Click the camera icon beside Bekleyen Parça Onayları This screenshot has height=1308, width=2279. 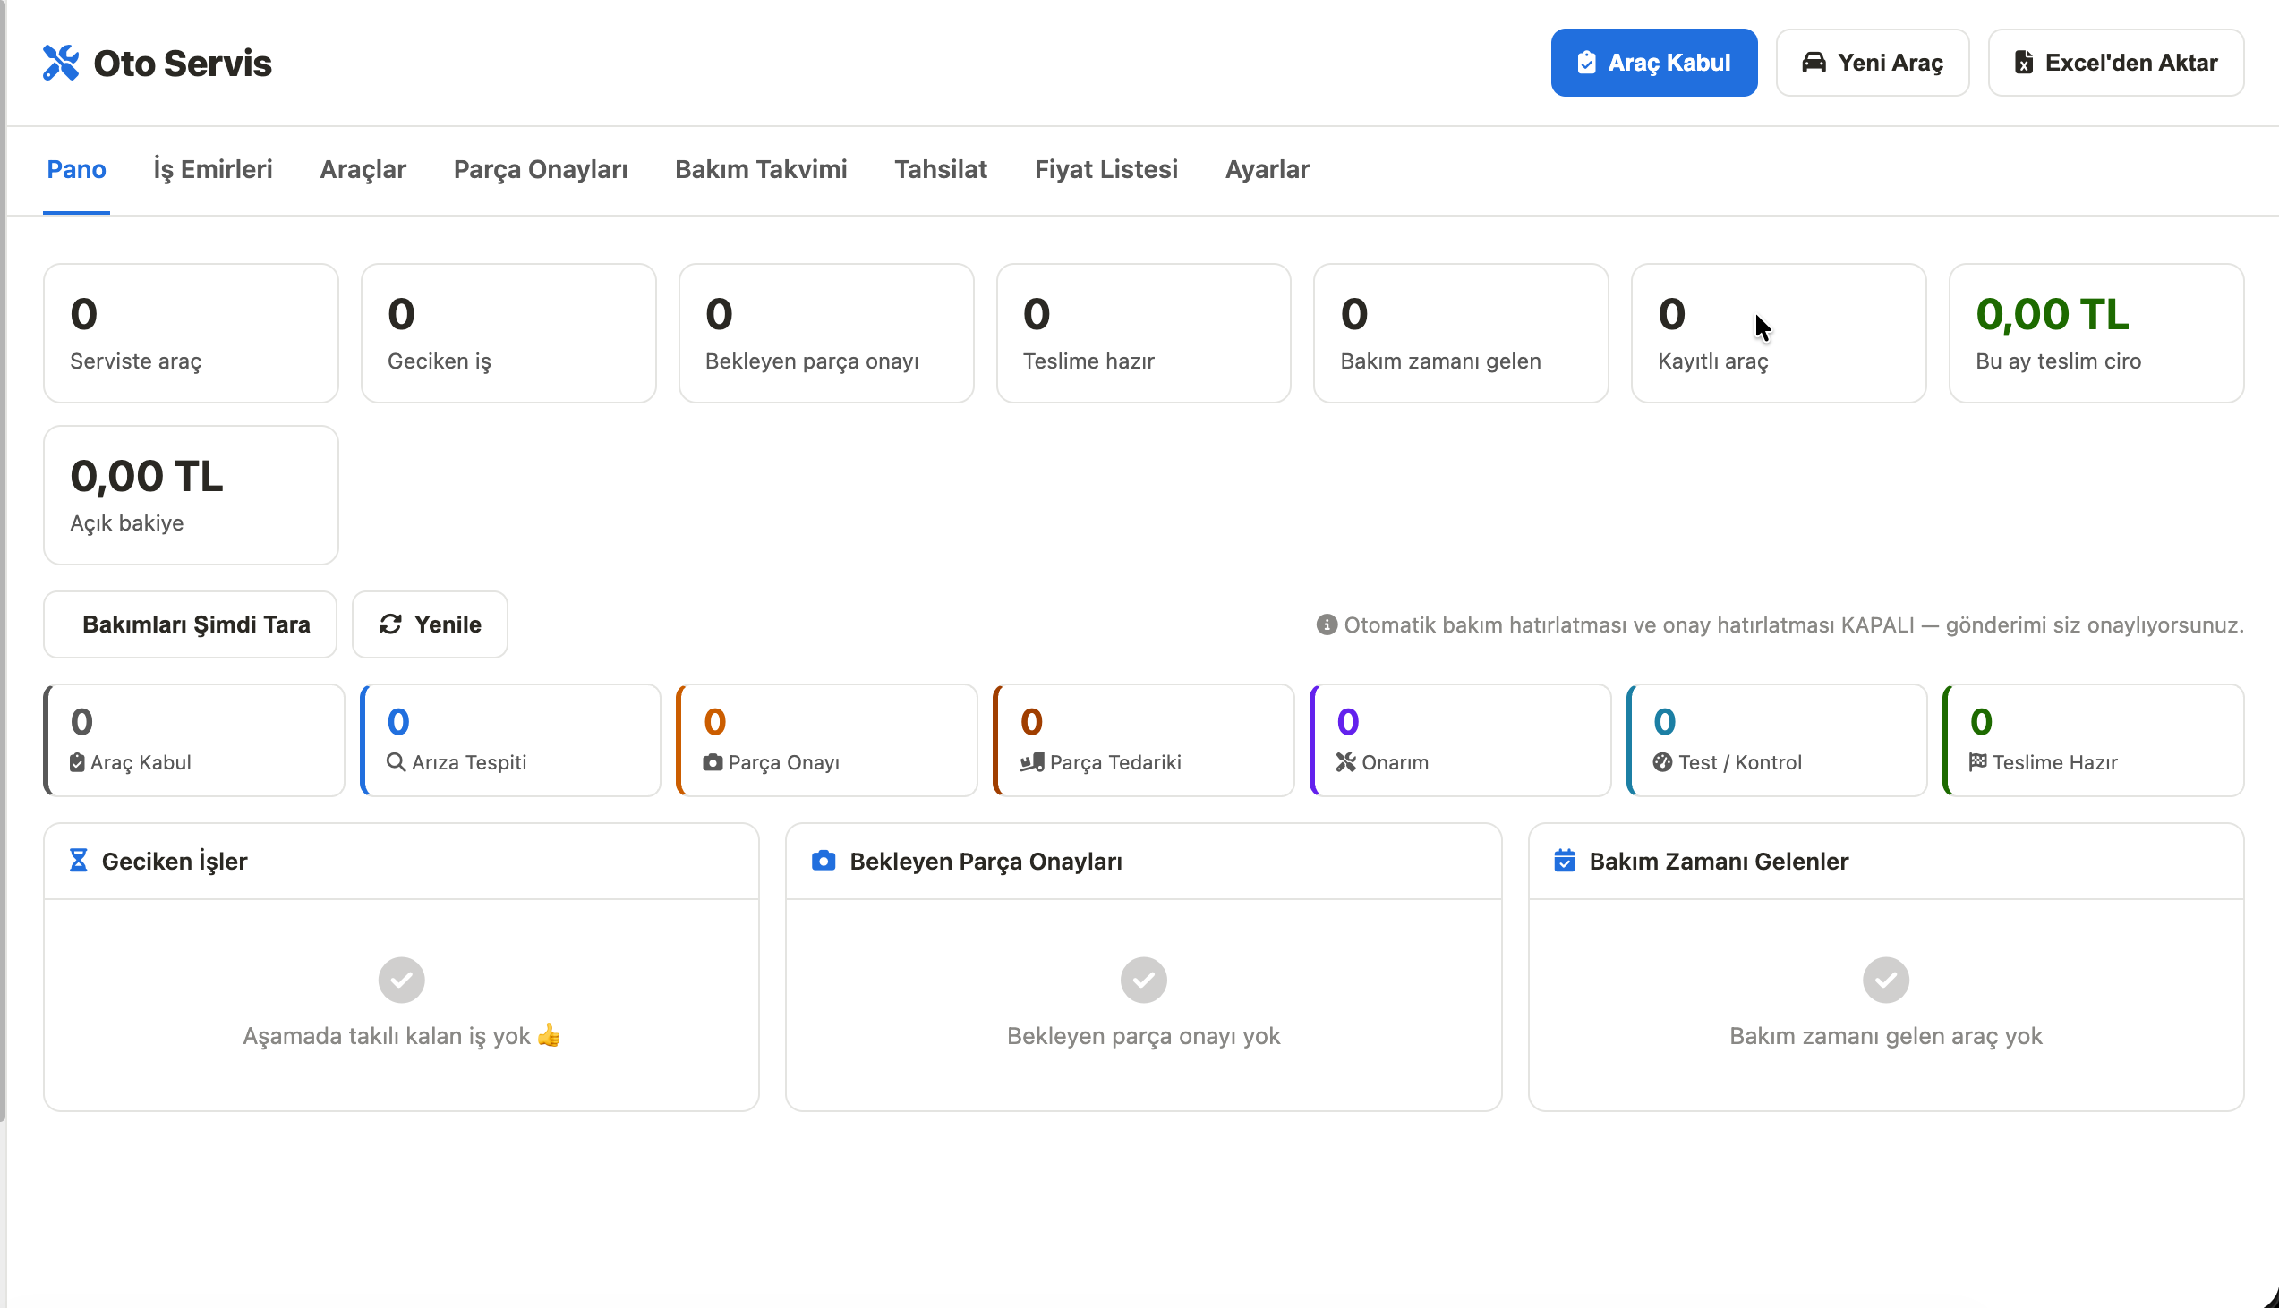coord(824,861)
